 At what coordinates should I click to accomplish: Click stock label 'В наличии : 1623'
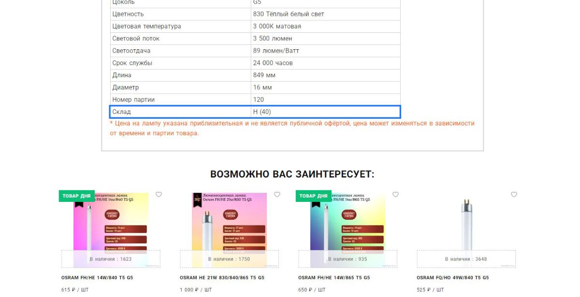[x=111, y=259]
